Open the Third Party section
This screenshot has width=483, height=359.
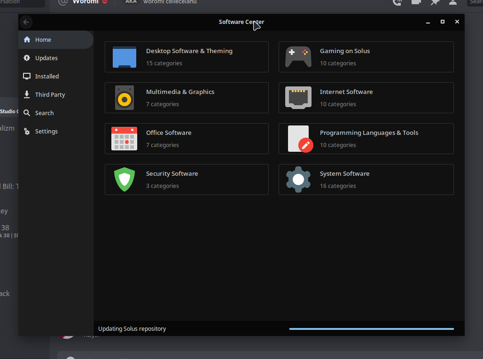coord(56,94)
